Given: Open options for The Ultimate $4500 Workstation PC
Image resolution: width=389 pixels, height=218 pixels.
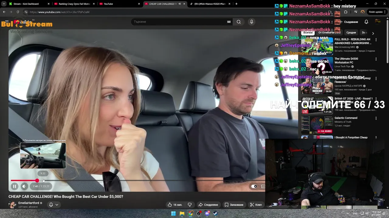Looking at the screenshot, I should (376, 59).
